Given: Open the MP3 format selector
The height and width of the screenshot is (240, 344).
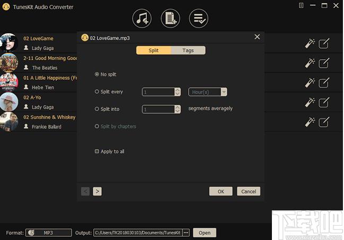Looking at the screenshot, I should [49, 233].
